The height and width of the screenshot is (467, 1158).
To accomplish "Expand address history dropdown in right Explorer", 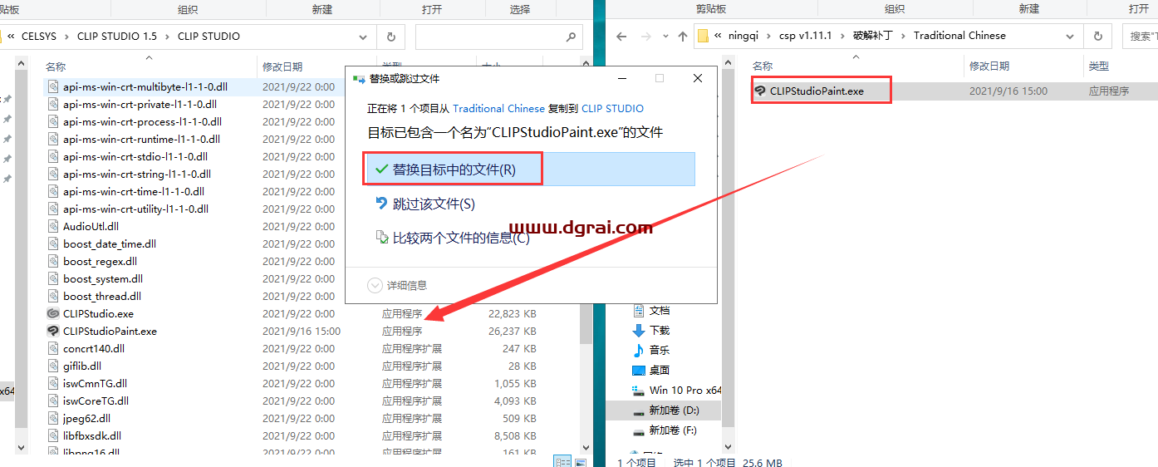I will point(1072,36).
